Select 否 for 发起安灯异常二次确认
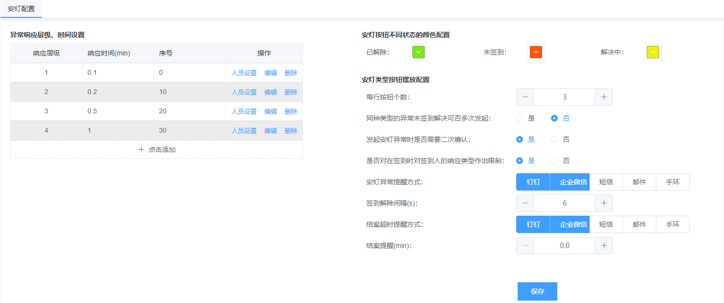 click(554, 139)
